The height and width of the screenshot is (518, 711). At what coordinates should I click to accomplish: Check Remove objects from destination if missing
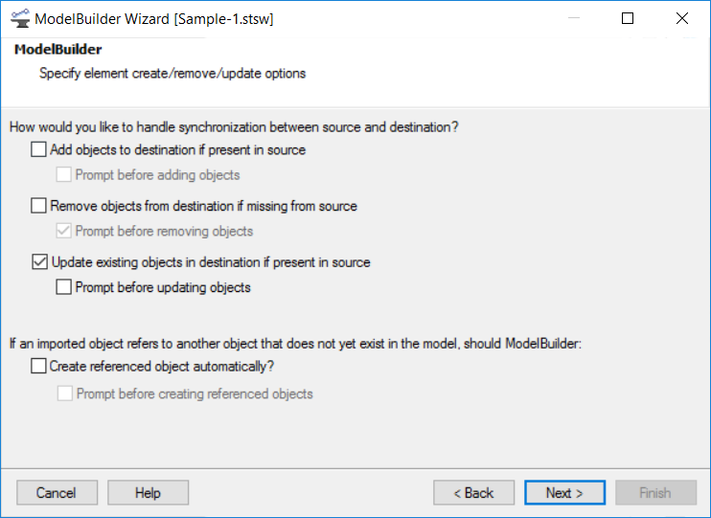(x=38, y=205)
